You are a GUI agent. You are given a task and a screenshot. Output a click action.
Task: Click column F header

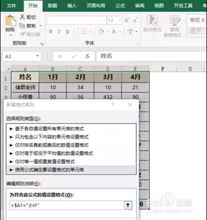(163, 69)
